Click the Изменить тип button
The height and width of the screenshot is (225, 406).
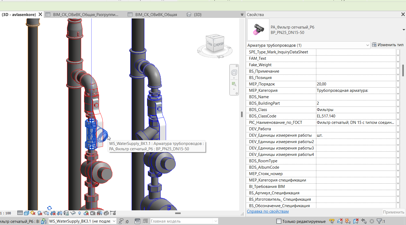pyautogui.click(x=388, y=45)
